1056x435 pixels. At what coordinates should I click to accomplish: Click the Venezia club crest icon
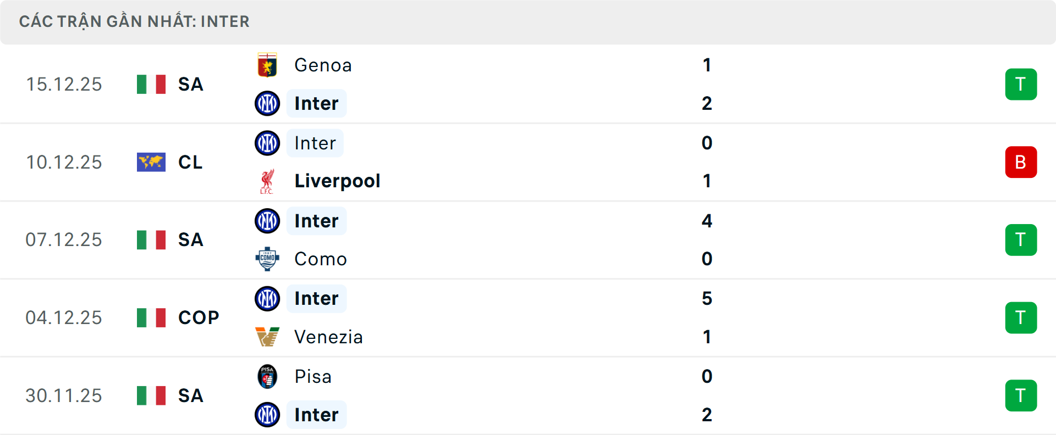pyautogui.click(x=267, y=337)
